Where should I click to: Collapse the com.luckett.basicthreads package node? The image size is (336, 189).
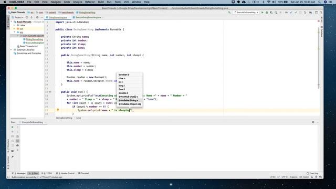[x=18, y=36]
